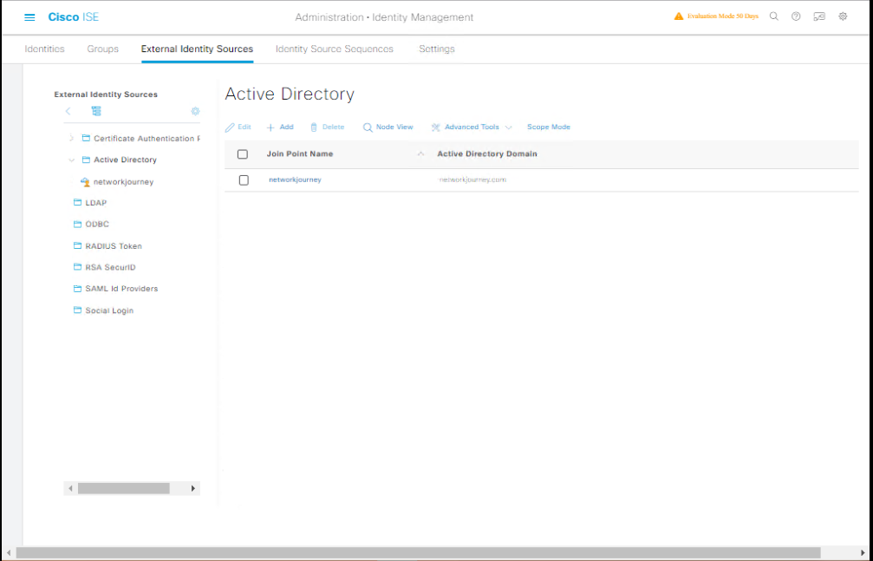Click the Evaluation Mode warning triangle
873x561 pixels.
click(678, 16)
